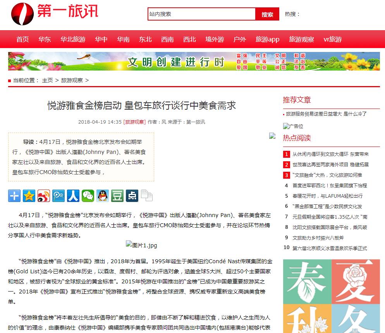
Task: Click the red [旅游观察] category tag
Action: click(x=134, y=122)
